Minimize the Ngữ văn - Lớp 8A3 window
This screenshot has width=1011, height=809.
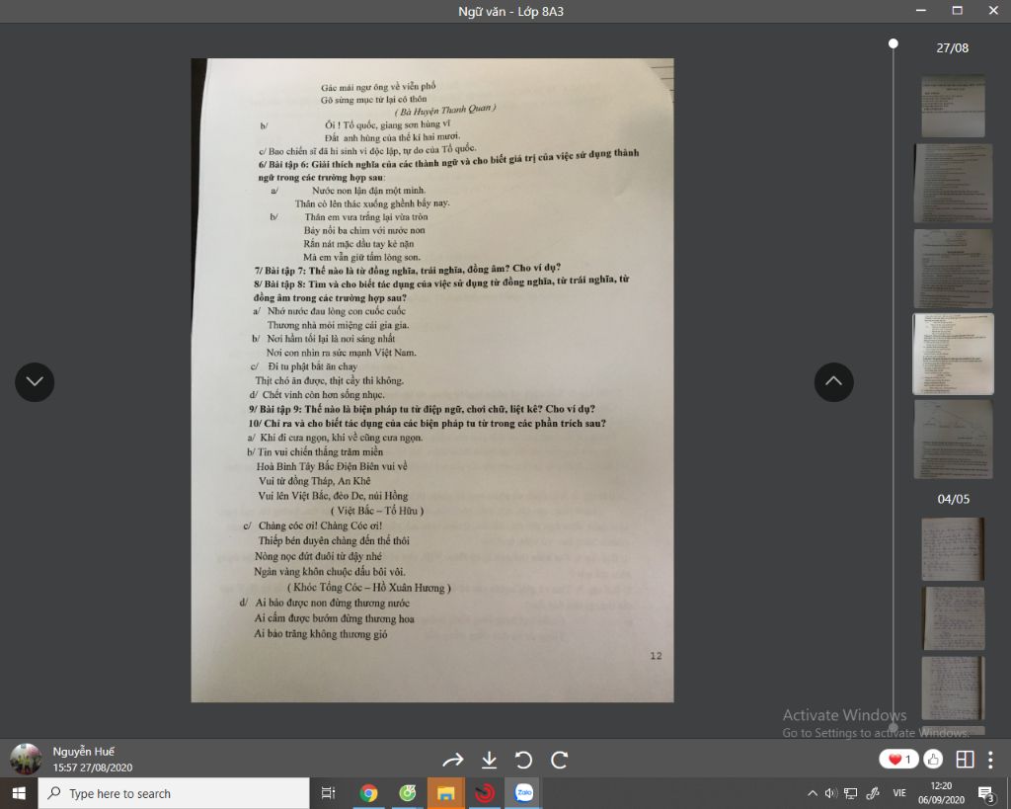tap(921, 10)
